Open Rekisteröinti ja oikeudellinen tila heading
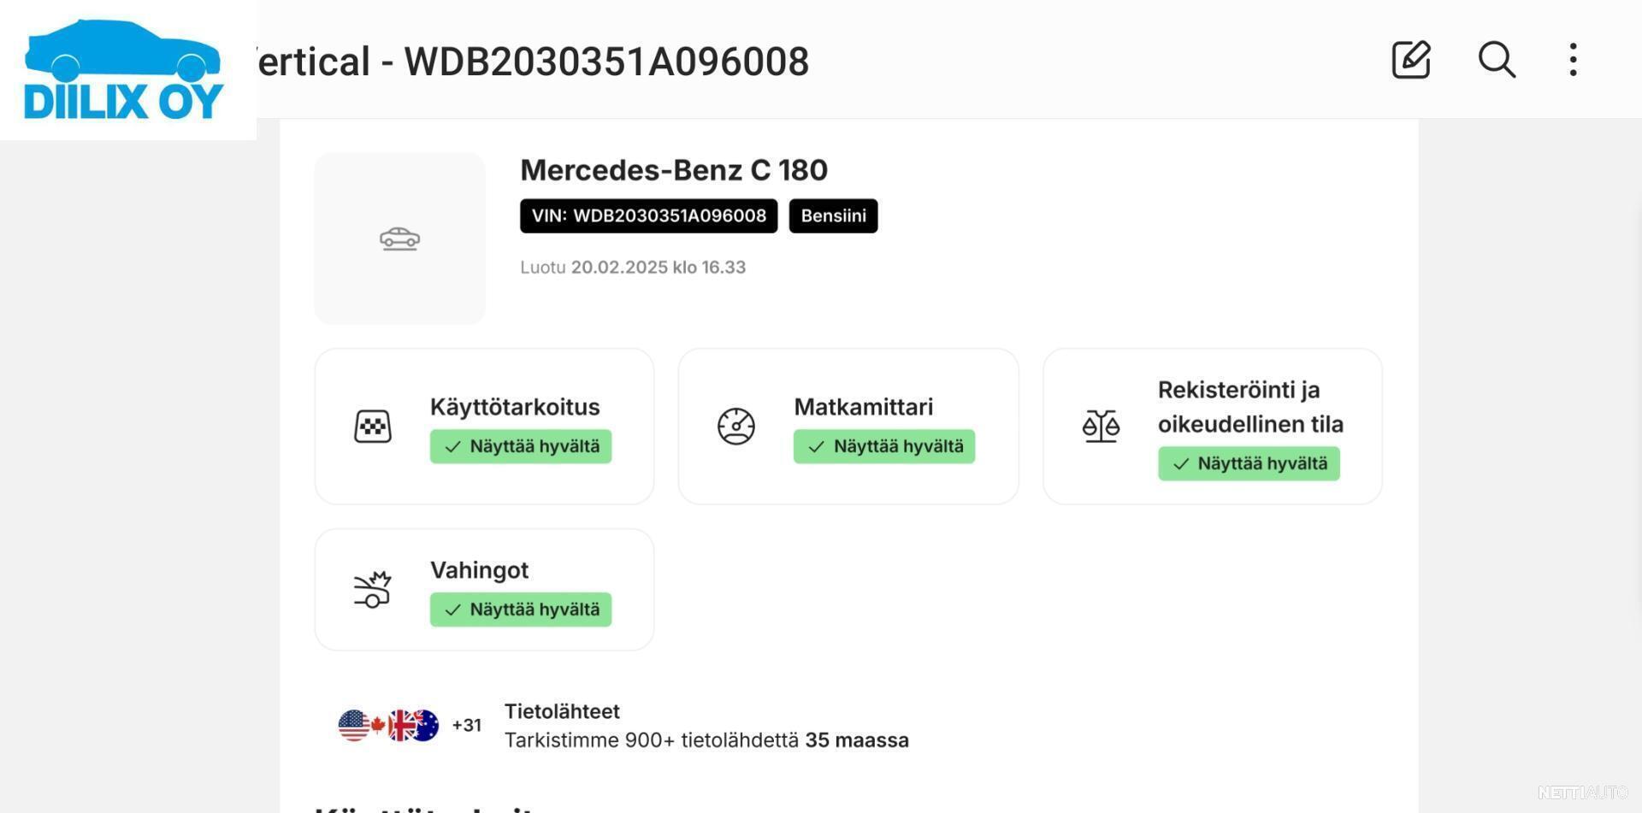1642x813 pixels. point(1250,407)
